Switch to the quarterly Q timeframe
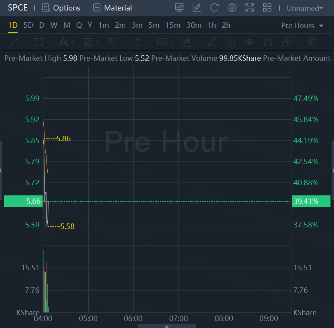The width and height of the screenshot is (334, 328). click(x=79, y=25)
